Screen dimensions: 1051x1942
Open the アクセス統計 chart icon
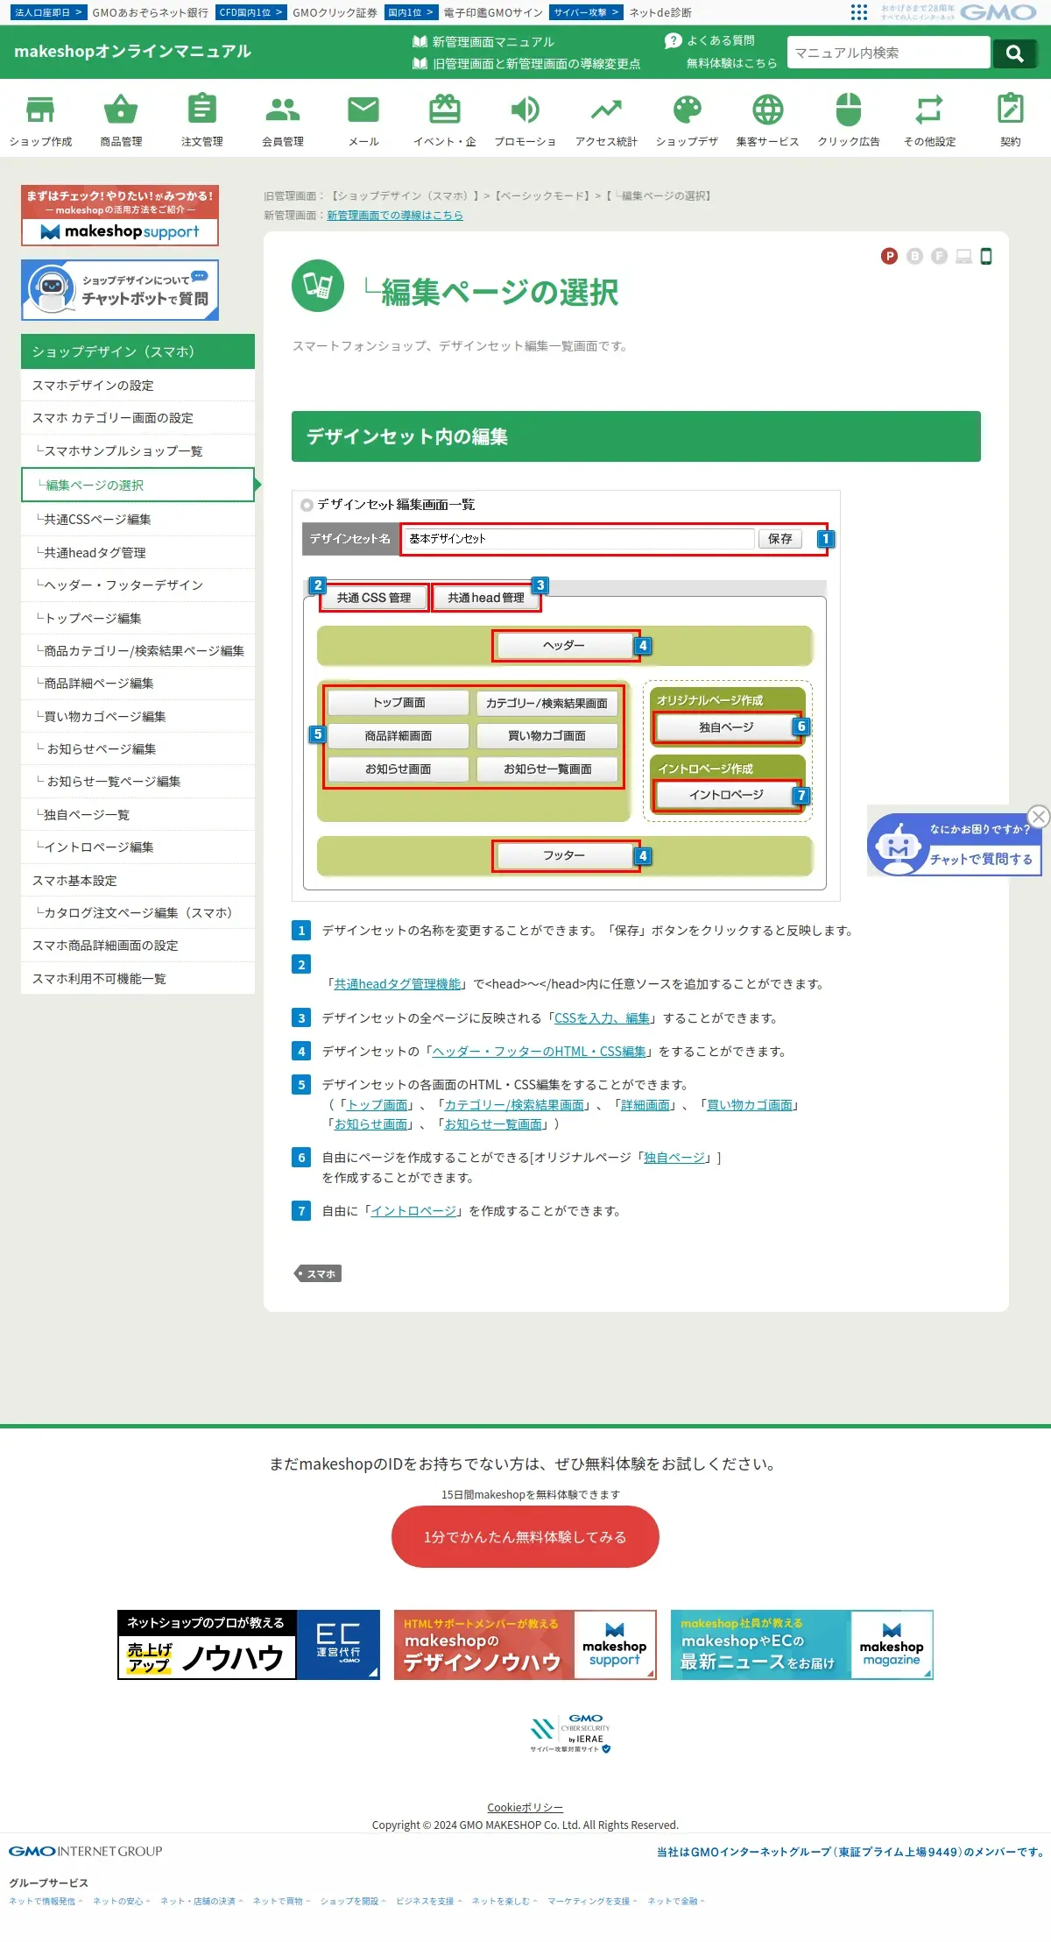[606, 110]
